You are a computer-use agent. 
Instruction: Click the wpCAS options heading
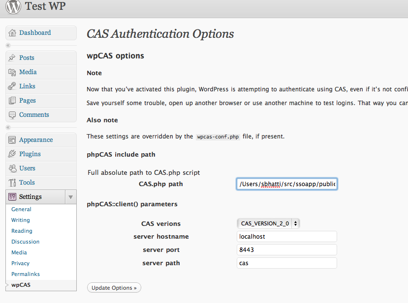(x=115, y=56)
